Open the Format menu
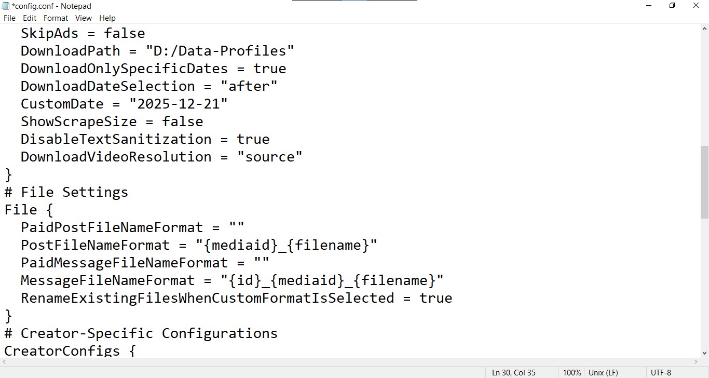Viewport: 709px width, 378px height. (56, 18)
